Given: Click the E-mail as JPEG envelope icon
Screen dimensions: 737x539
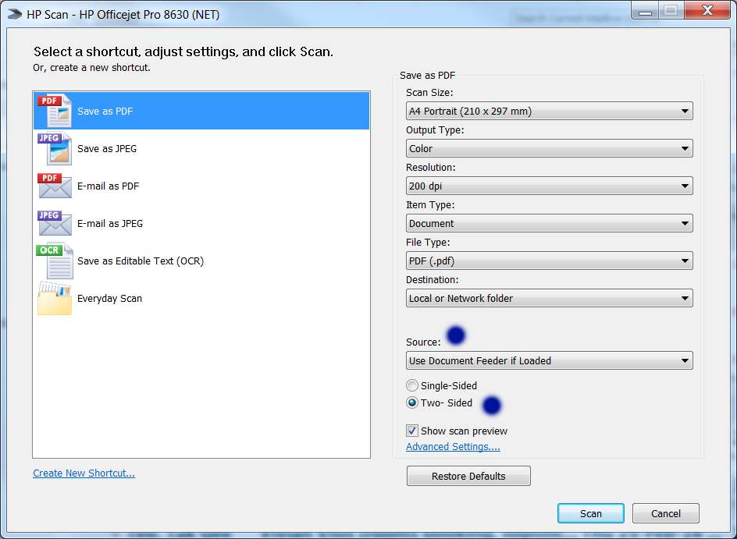Looking at the screenshot, I should (53, 223).
